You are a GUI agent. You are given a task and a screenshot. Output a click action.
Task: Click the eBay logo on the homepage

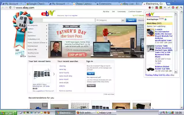tap(48, 13)
